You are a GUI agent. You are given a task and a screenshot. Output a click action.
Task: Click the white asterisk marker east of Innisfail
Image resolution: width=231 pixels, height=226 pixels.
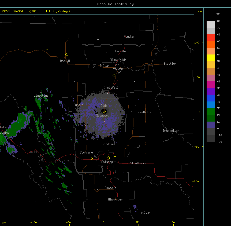[135, 81]
